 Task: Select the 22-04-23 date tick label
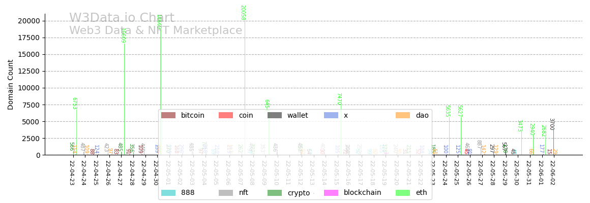pyautogui.click(x=72, y=173)
